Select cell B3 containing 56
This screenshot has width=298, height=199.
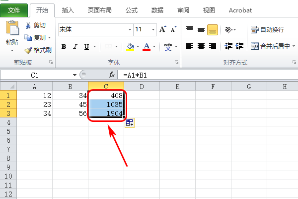(x=70, y=113)
